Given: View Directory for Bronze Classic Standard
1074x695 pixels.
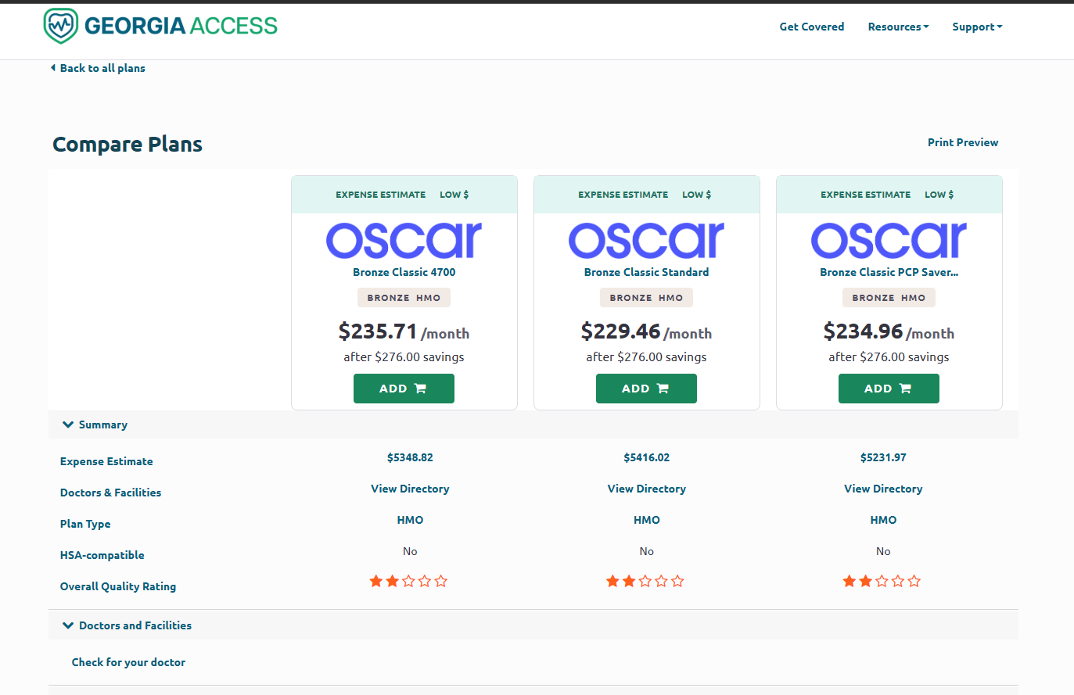Looking at the screenshot, I should 646,489.
